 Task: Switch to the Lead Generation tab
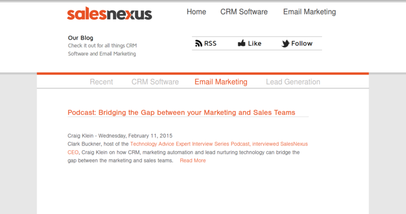point(293,82)
